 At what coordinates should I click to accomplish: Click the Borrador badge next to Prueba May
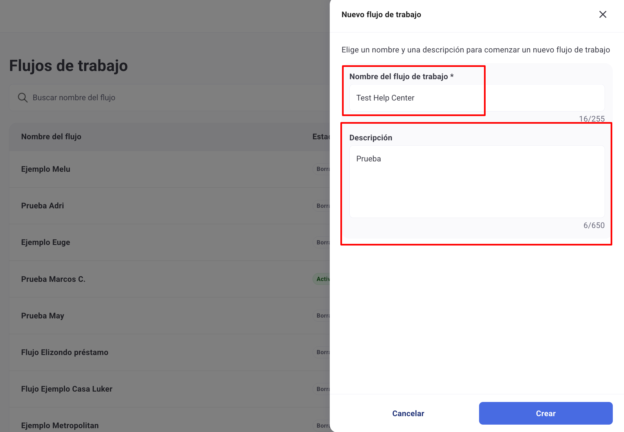(x=323, y=316)
